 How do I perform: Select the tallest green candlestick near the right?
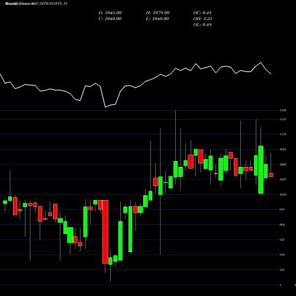pos(260,170)
